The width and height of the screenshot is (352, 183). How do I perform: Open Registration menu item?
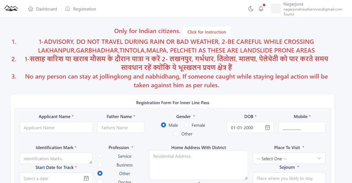81,9
